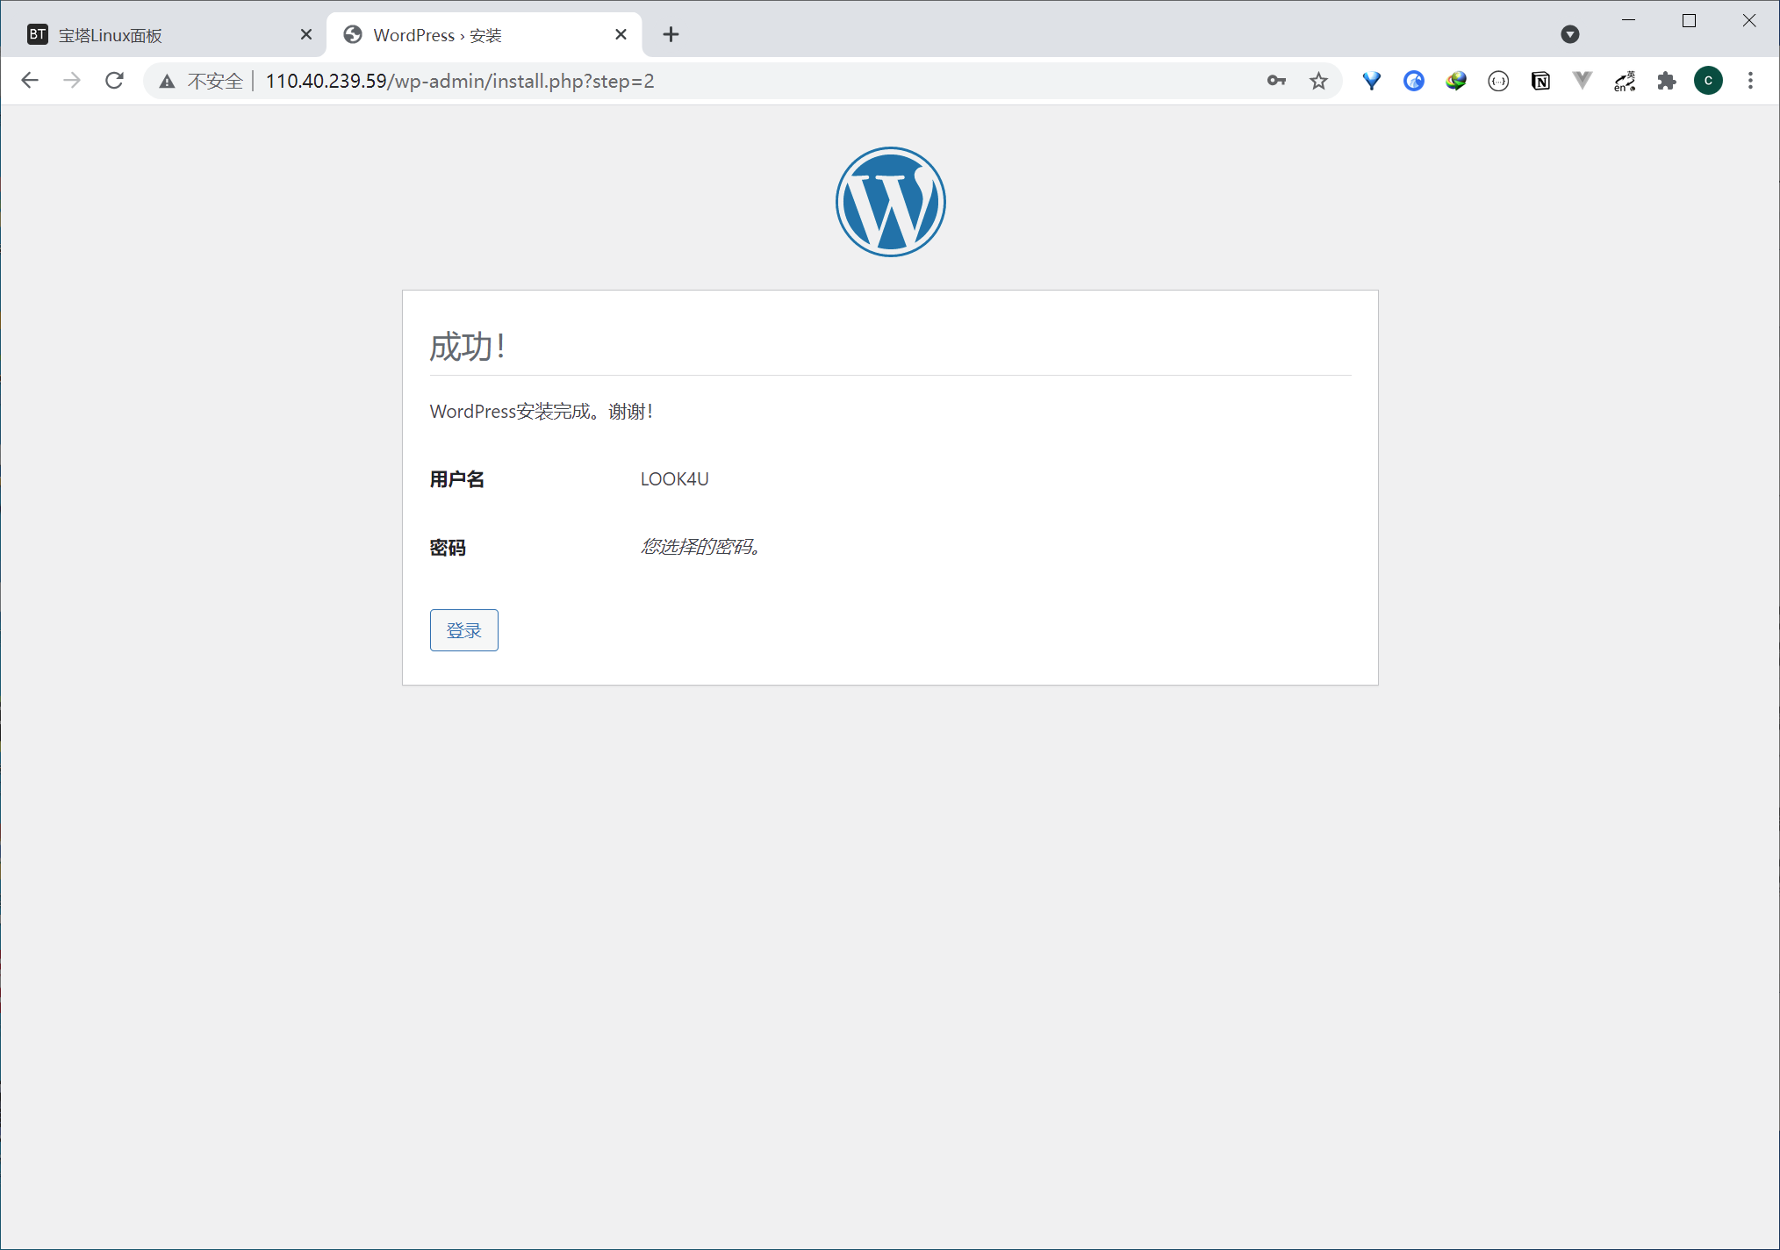Open the translate extension icon
The width and height of the screenshot is (1780, 1250).
pos(1625,81)
